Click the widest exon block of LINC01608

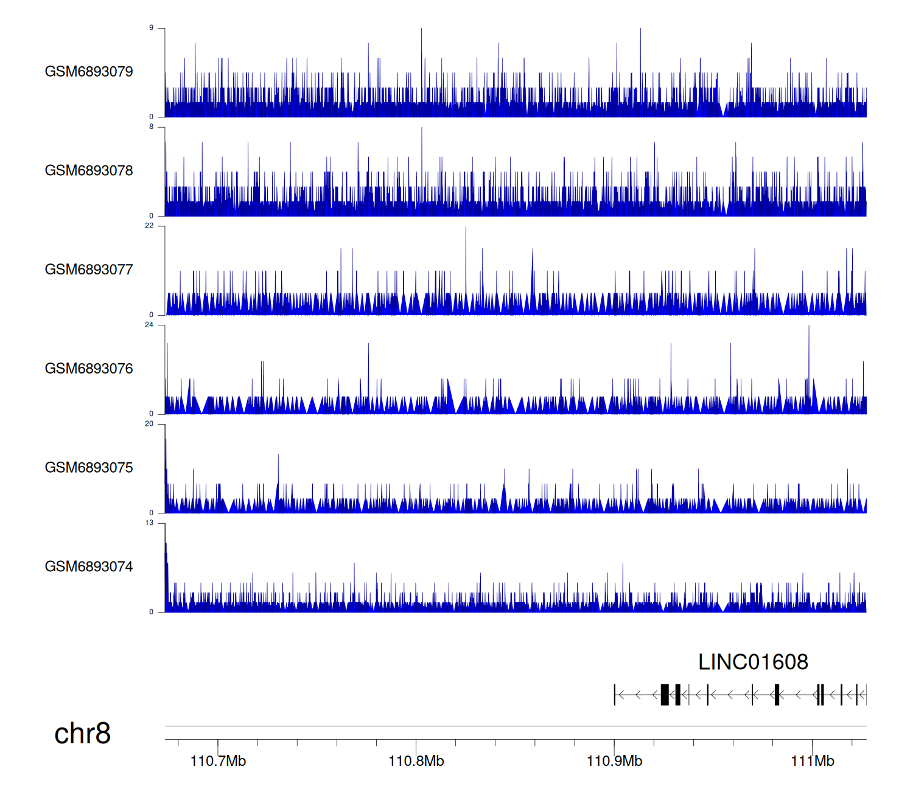tap(665, 694)
